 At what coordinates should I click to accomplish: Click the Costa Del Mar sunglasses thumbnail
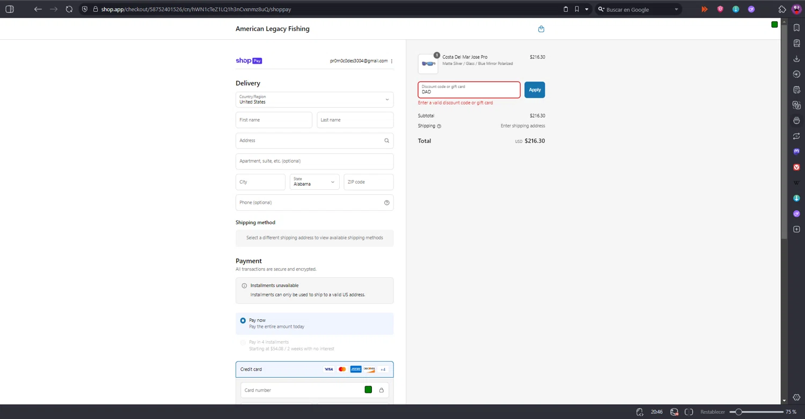(428, 64)
